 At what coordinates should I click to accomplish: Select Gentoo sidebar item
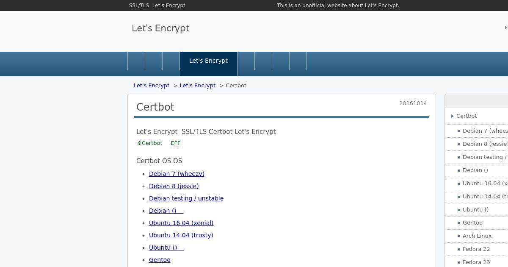pyautogui.click(x=472, y=223)
